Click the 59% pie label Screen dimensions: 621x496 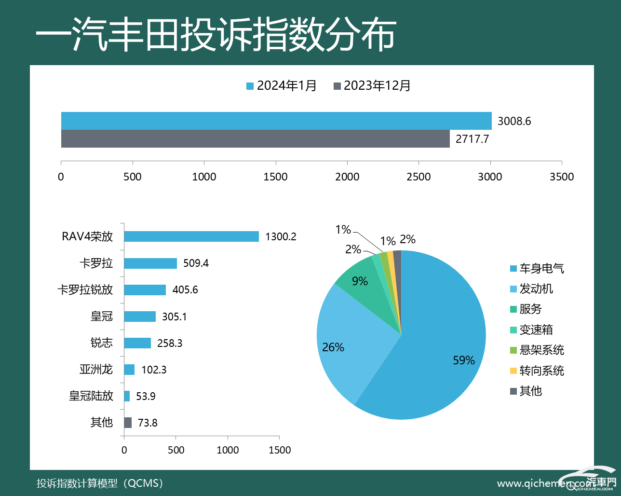[x=464, y=360]
